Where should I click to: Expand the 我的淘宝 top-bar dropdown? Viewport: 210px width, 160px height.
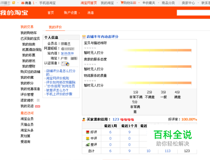tap(117, 3)
